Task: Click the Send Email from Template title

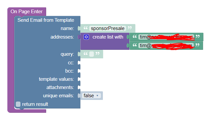Action: coord(46,20)
